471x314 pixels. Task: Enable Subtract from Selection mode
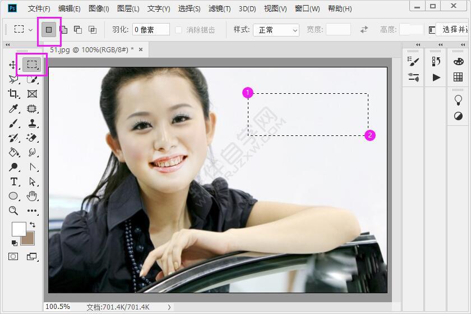click(x=78, y=30)
